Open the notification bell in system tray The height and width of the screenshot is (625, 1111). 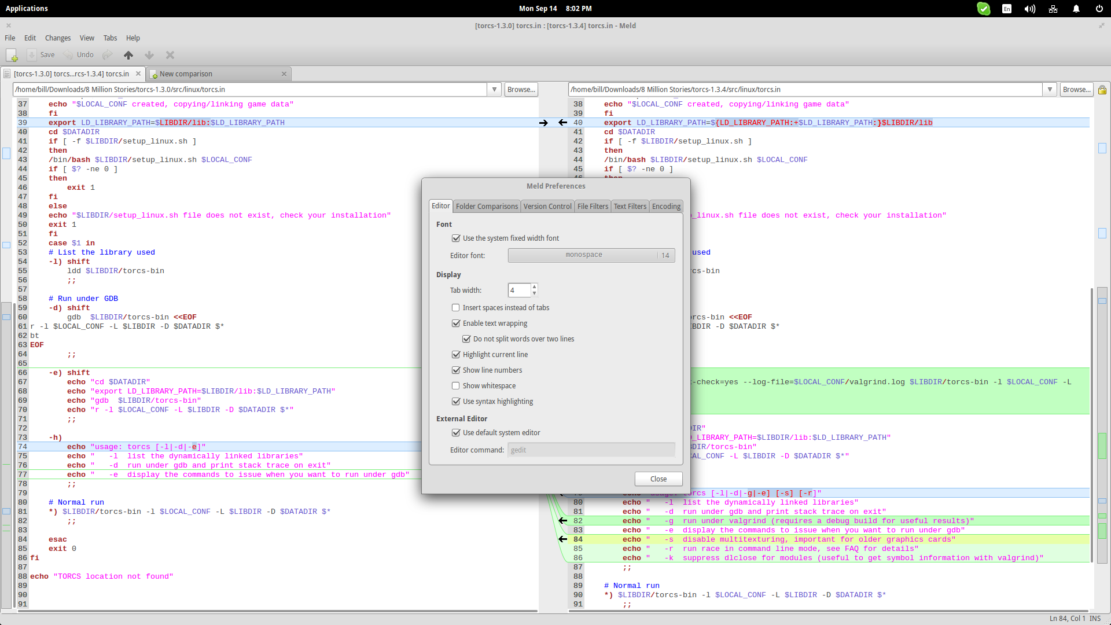[x=1076, y=9]
